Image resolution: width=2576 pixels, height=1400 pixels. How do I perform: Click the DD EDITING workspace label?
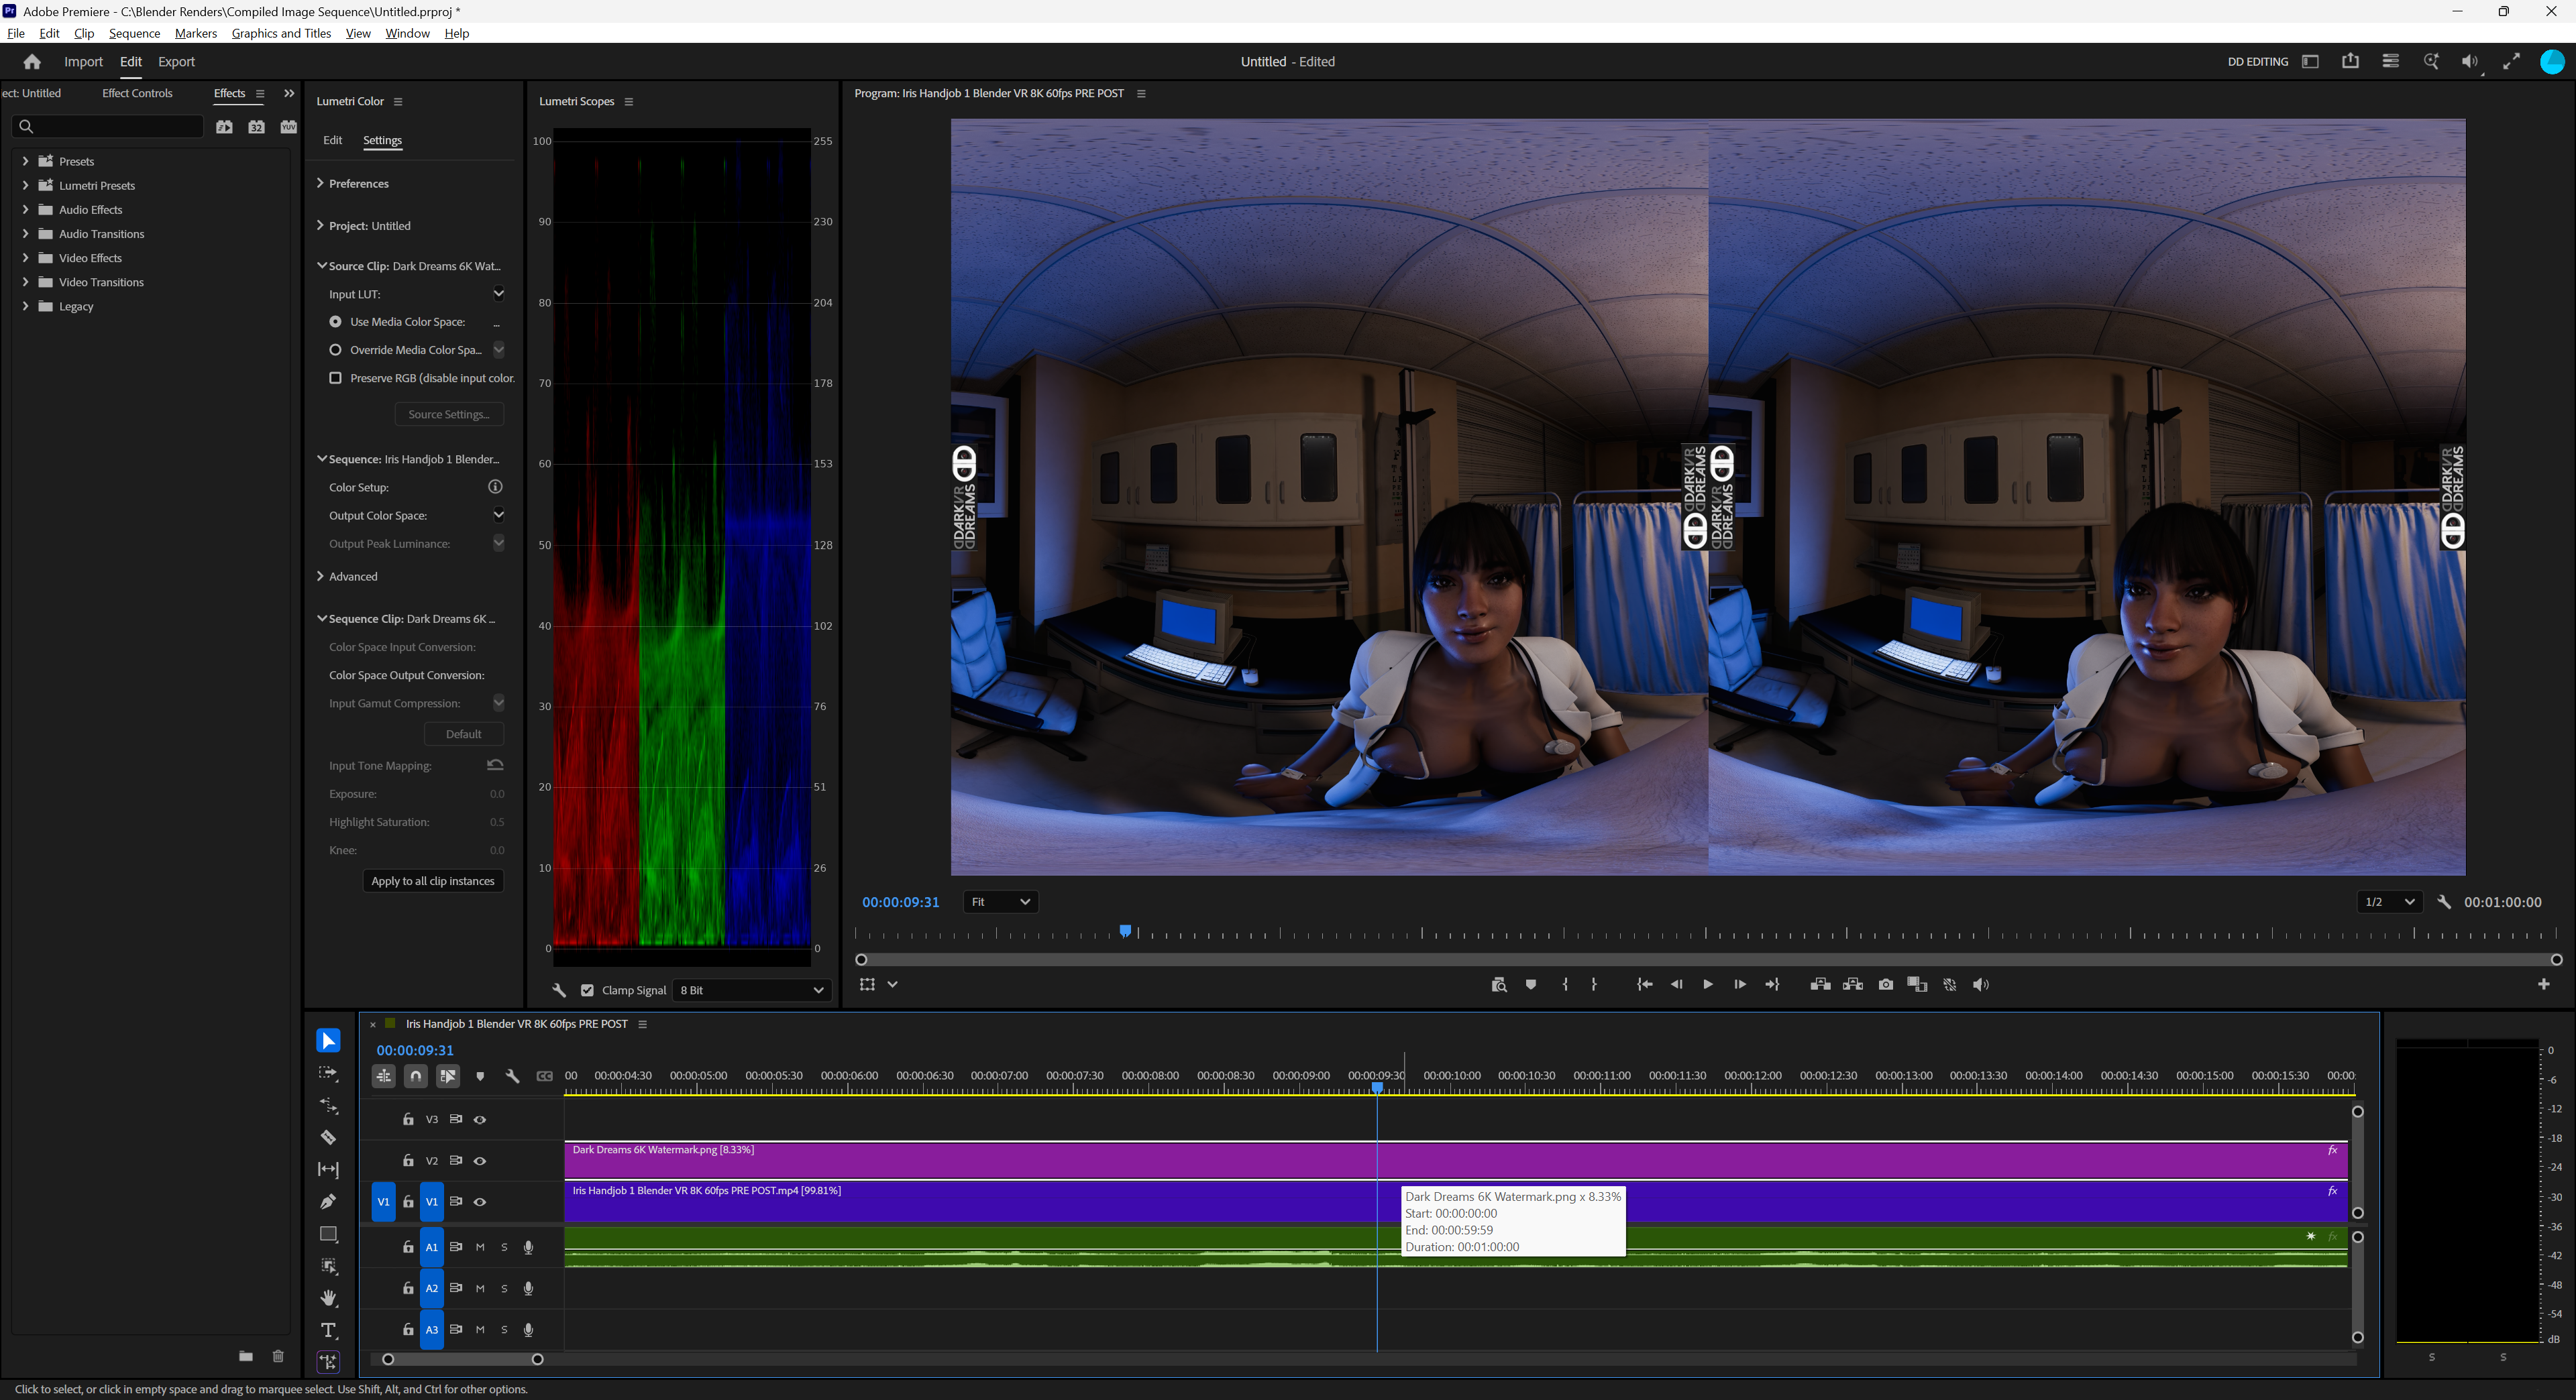click(x=2258, y=61)
